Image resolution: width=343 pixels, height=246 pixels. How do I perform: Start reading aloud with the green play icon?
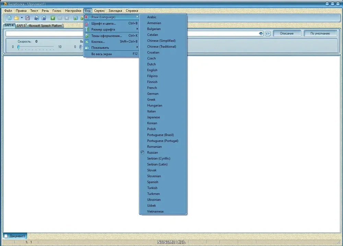point(53,18)
